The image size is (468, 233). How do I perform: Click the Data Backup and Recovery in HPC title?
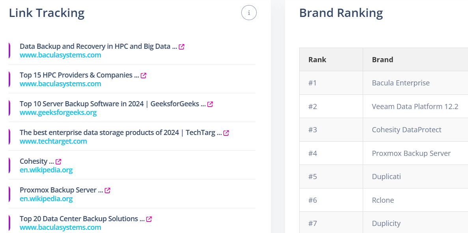99,46
